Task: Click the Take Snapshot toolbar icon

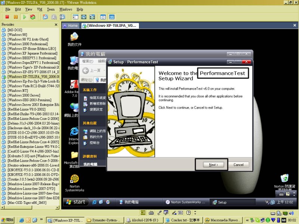Action: (45, 17)
